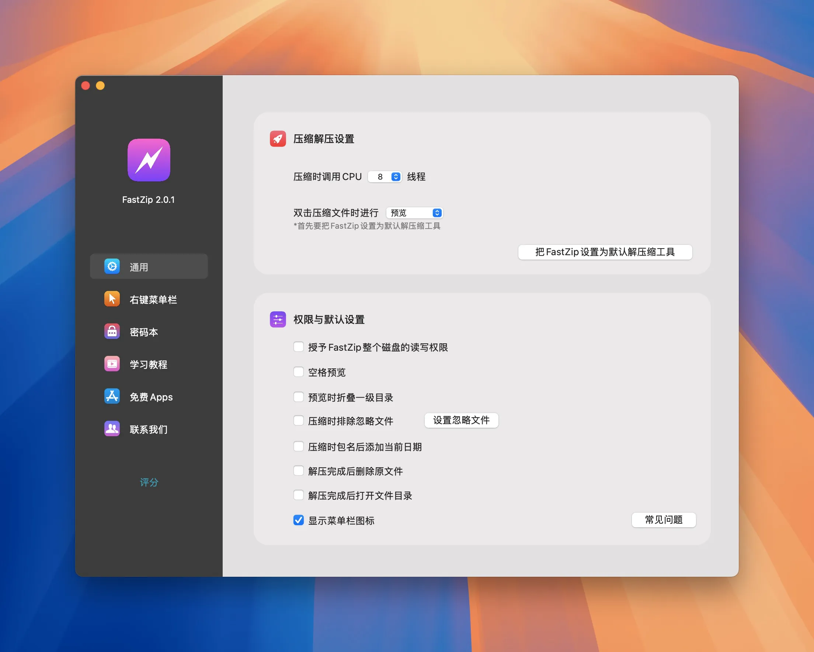The width and height of the screenshot is (814, 652).
Task: Open 右键菜单栏 via its cursor icon
Action: (112, 299)
